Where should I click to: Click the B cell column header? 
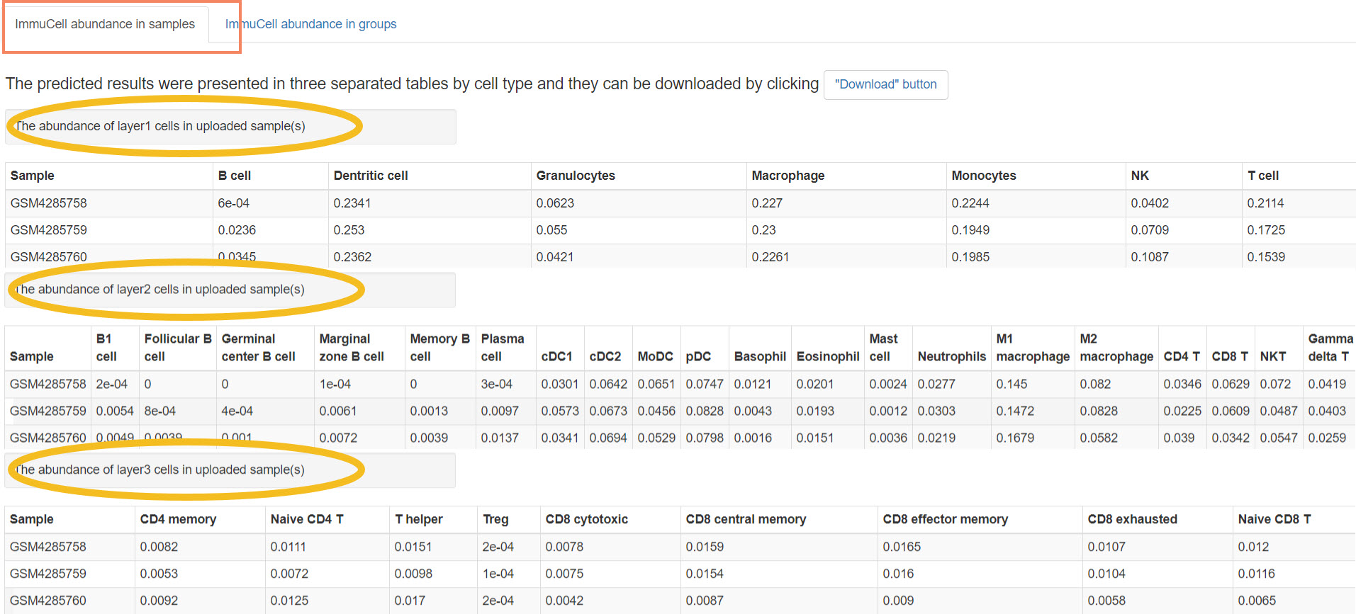click(235, 176)
